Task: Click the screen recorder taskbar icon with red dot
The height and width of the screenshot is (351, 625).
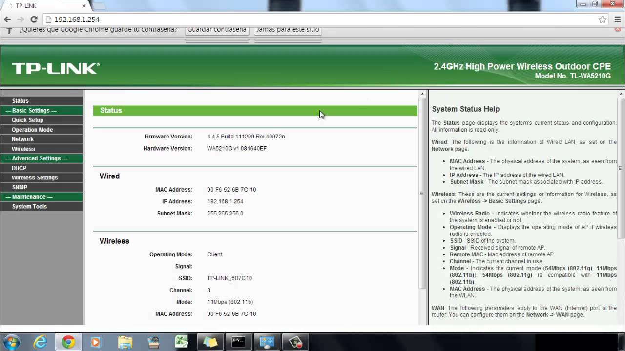Action: tap(295, 342)
